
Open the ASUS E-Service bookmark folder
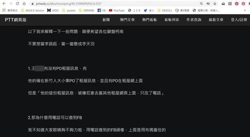pos(32,11)
